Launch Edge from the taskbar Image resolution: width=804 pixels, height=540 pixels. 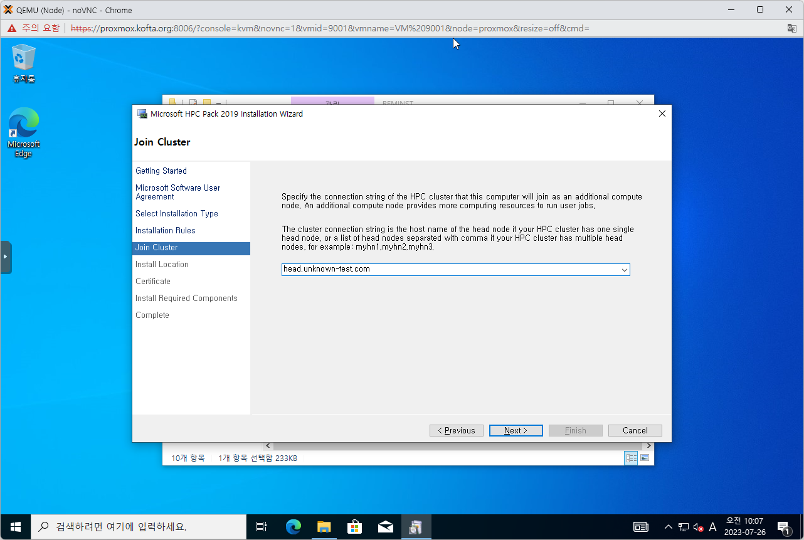click(293, 527)
